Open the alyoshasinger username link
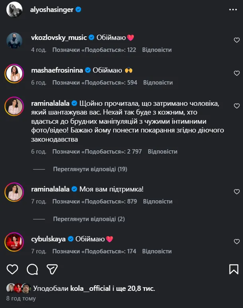Viewport: 243px width, 308px height. coord(52,10)
